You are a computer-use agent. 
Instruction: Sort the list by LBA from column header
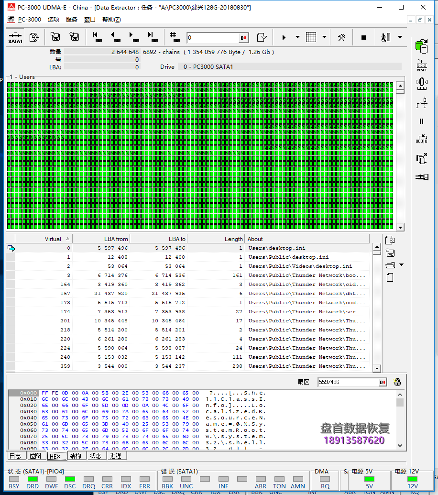[101, 239]
